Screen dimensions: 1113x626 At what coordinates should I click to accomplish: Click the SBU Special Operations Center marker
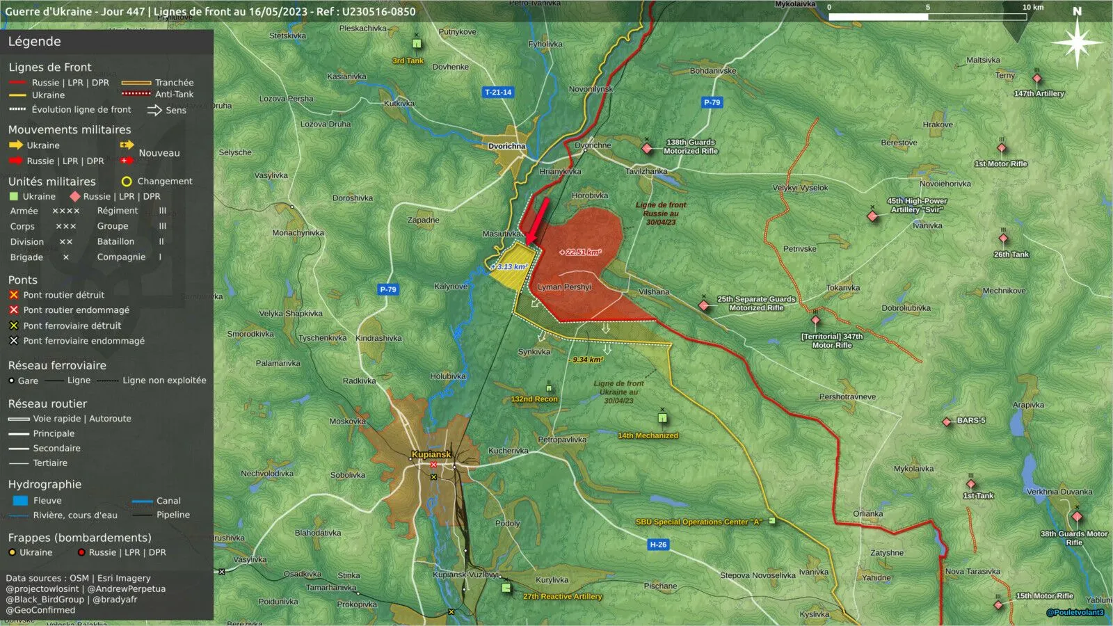click(771, 520)
